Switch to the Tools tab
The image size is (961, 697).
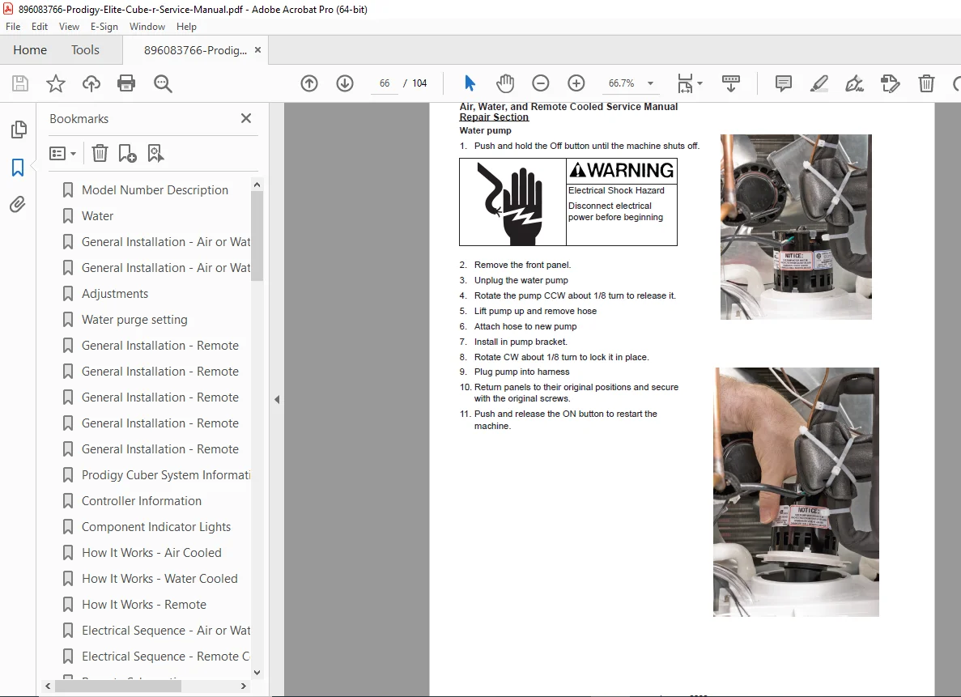(85, 49)
